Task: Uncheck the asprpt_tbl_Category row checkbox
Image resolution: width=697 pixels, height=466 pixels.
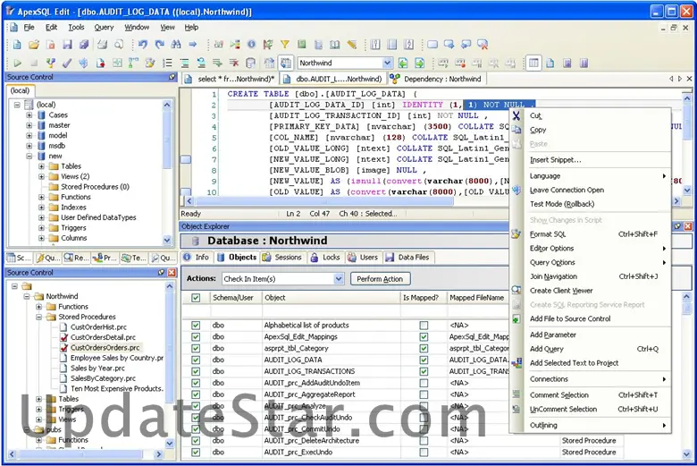Action: pyautogui.click(x=196, y=349)
